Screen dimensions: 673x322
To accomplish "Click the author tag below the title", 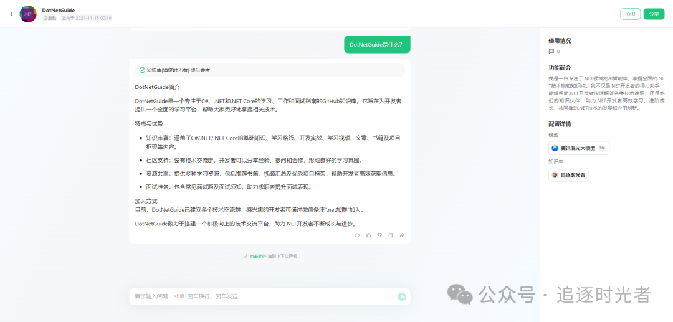I will pos(50,19).
